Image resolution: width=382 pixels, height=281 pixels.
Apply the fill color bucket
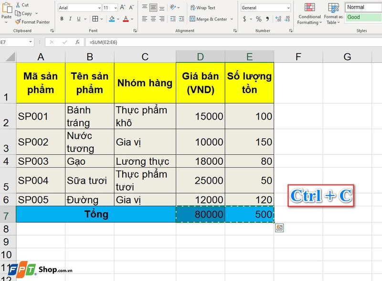pyautogui.click(x=112, y=19)
